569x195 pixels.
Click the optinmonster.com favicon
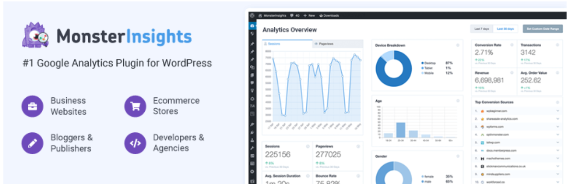(483, 135)
